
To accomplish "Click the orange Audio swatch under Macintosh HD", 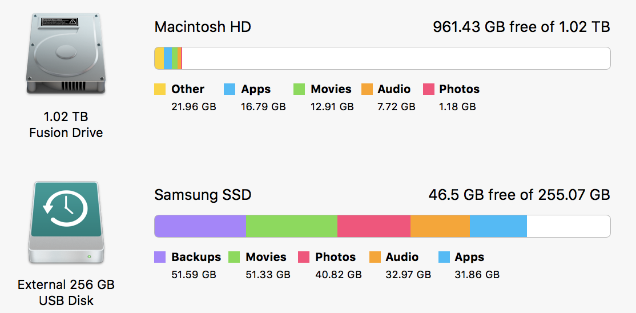I will click(367, 89).
